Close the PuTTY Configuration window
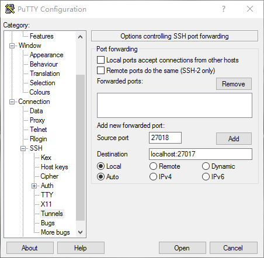This screenshot has width=264, height=258. [250, 9]
